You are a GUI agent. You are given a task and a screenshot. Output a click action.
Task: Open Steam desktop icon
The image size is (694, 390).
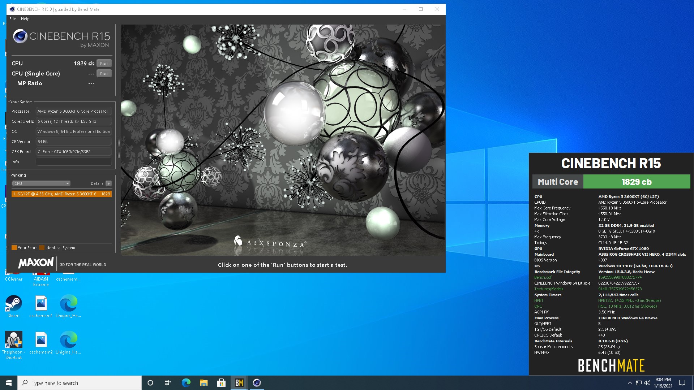click(x=13, y=306)
